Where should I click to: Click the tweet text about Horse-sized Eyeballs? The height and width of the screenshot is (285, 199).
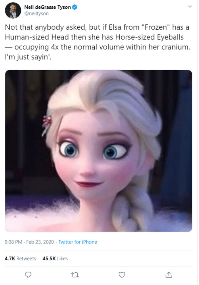(x=98, y=42)
